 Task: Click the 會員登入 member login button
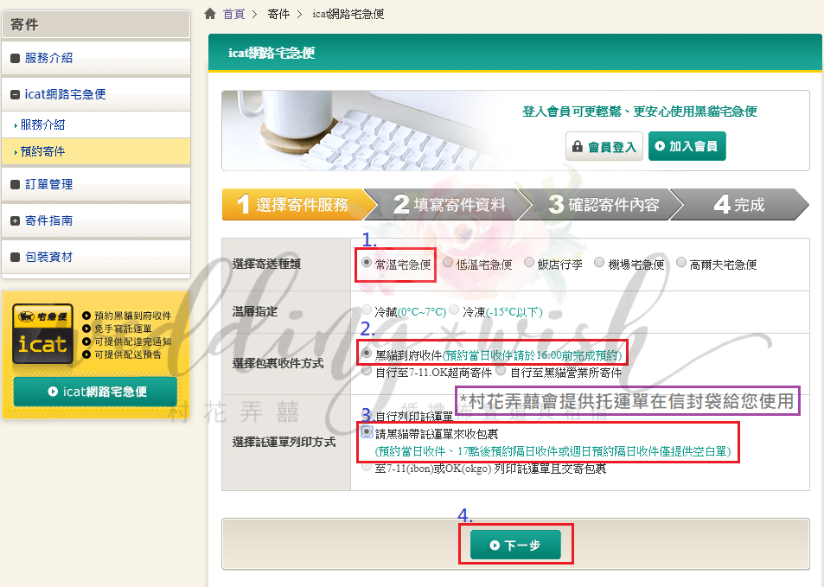point(604,145)
